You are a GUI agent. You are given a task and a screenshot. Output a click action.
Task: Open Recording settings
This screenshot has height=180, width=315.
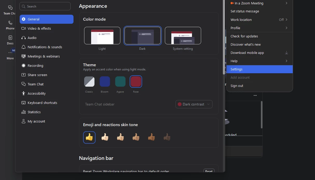click(47, 66)
